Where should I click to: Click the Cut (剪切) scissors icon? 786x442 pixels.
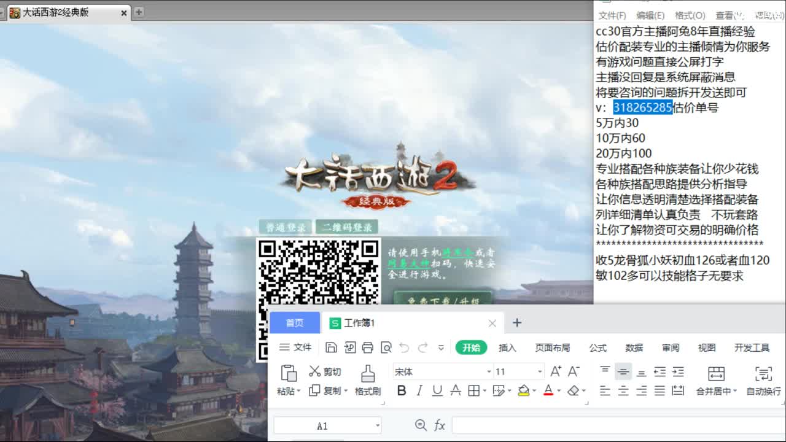[314, 371]
